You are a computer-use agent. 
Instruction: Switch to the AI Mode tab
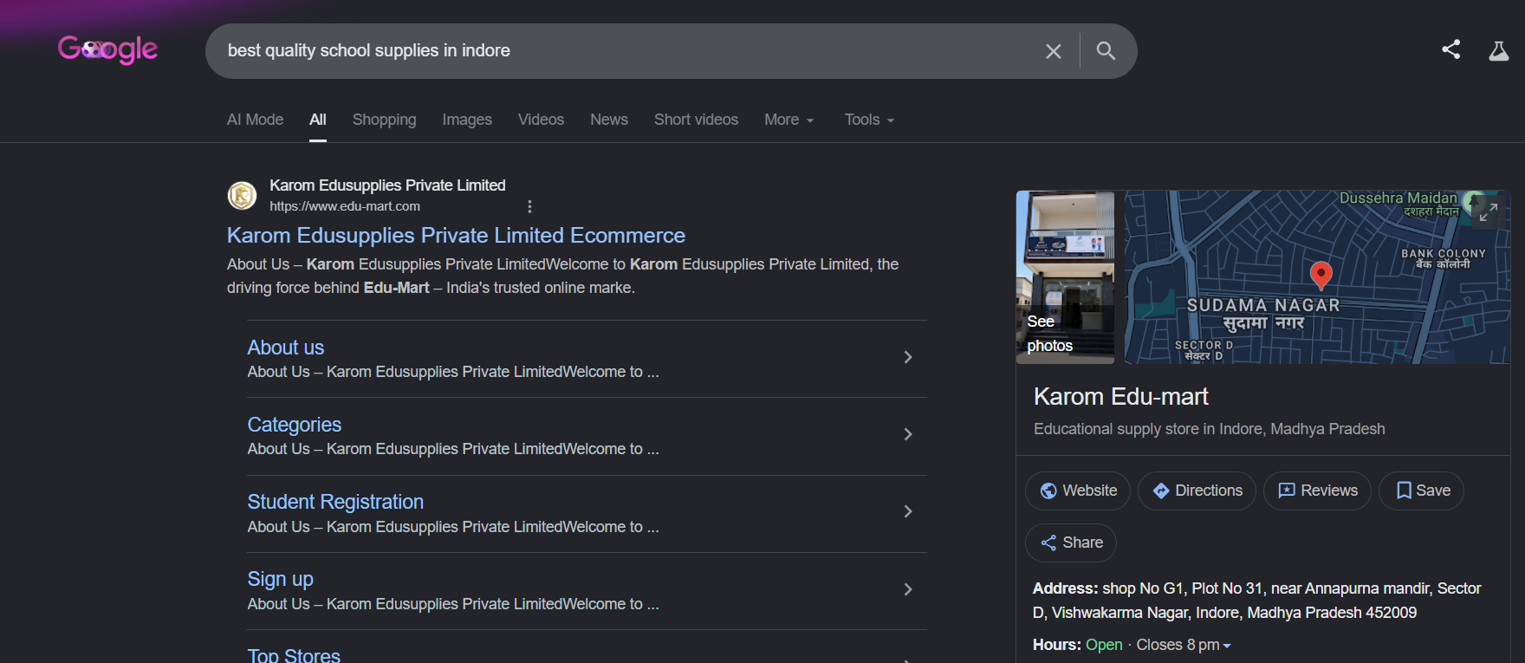[x=255, y=120]
